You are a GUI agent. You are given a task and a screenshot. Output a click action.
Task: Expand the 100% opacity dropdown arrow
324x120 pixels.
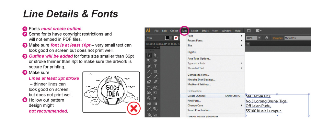(259, 38)
